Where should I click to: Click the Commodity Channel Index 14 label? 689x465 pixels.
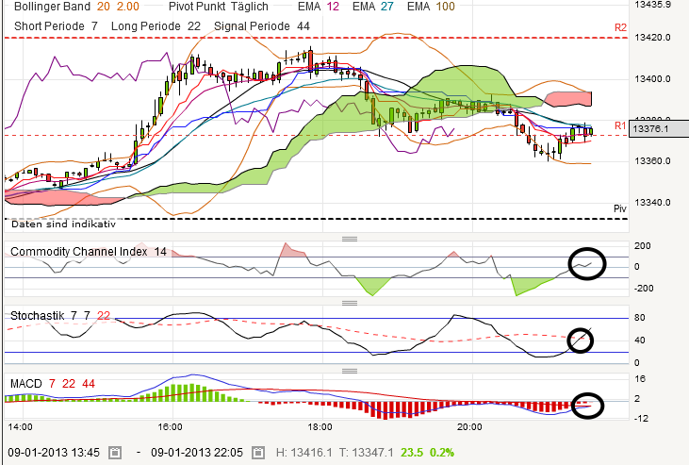(x=89, y=252)
